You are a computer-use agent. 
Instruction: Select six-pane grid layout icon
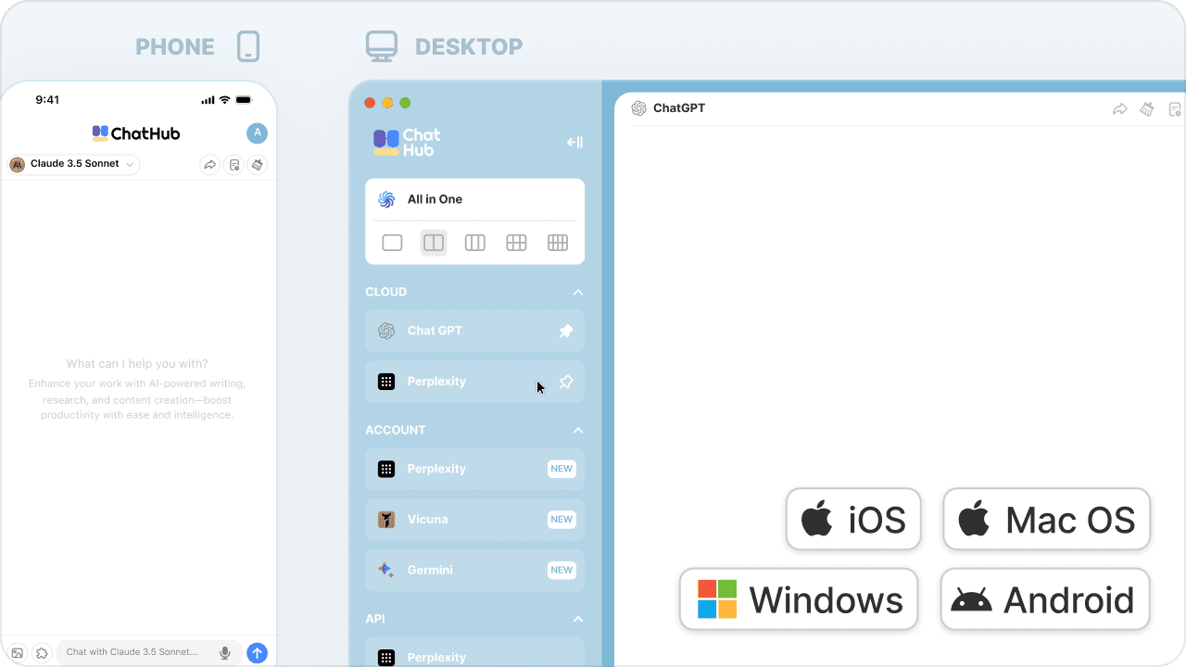[557, 243]
